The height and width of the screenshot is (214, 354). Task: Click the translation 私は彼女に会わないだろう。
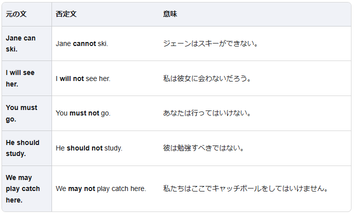pos(207,78)
